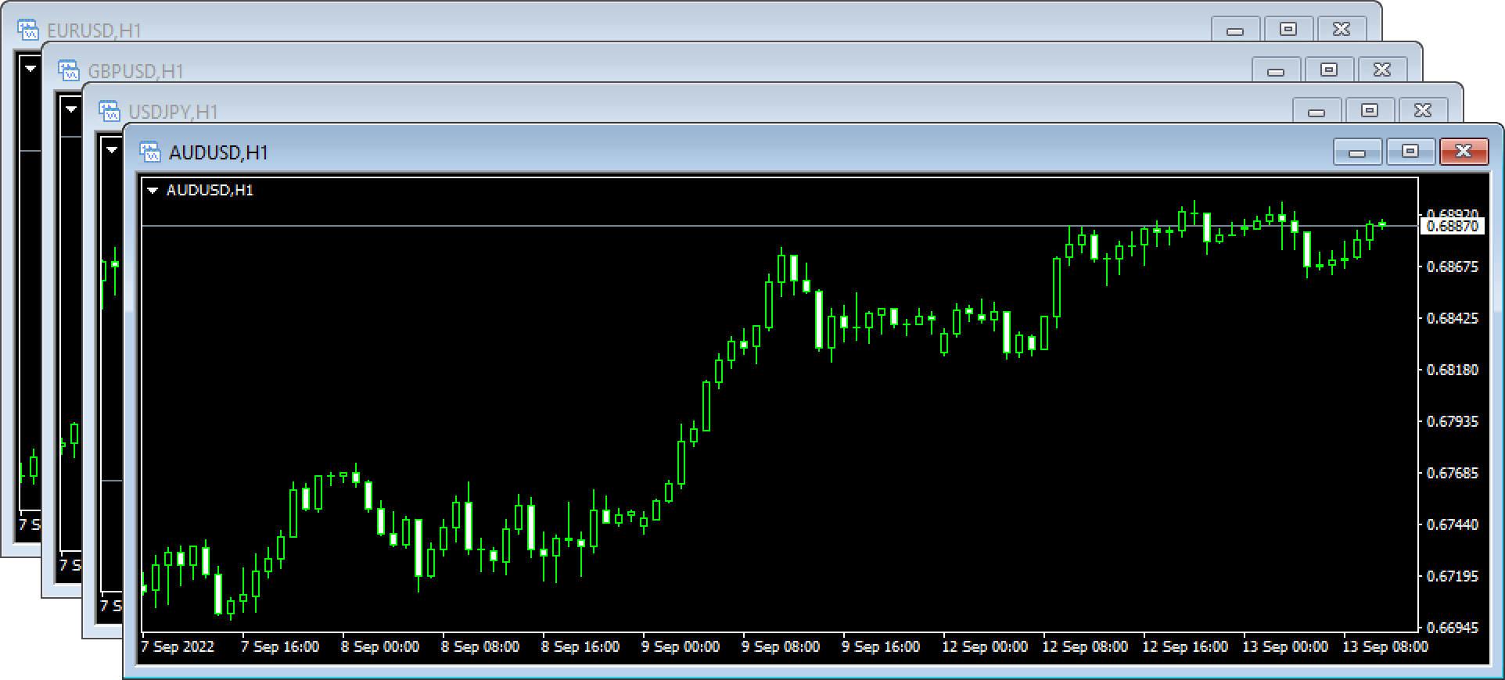Activate the USDJPY,H1 window title
This screenshot has height=680, width=1505.
(x=173, y=112)
